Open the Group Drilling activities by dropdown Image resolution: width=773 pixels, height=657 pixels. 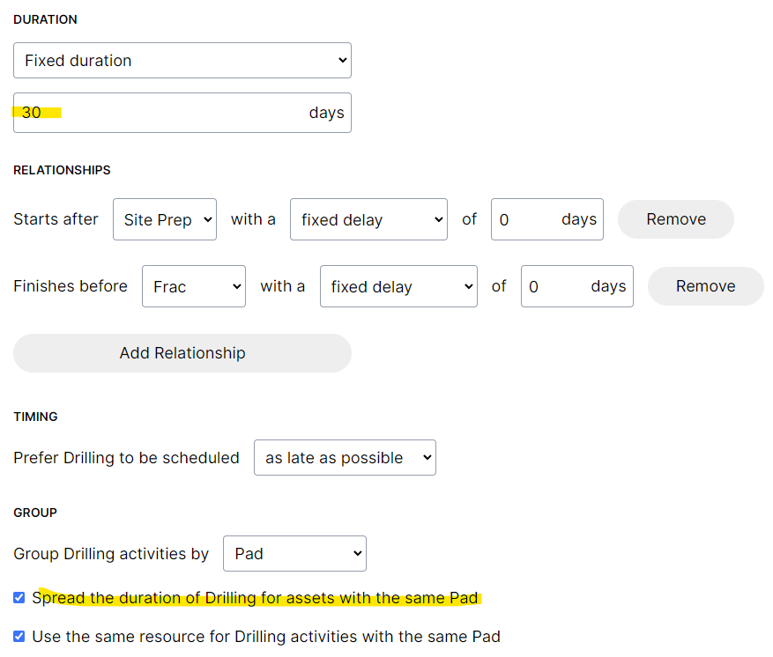click(294, 553)
